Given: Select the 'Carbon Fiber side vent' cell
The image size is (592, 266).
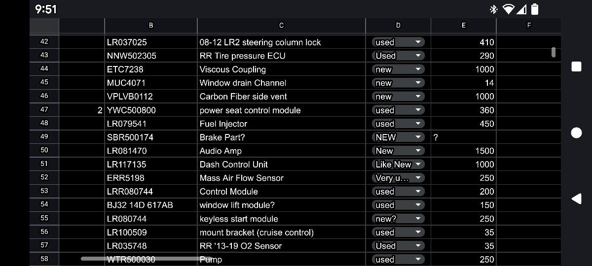Looking at the screenshot, I should [281, 97].
